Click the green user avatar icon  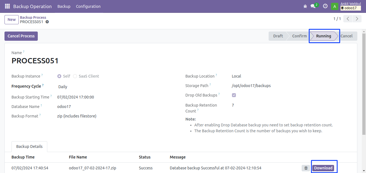[335, 6]
